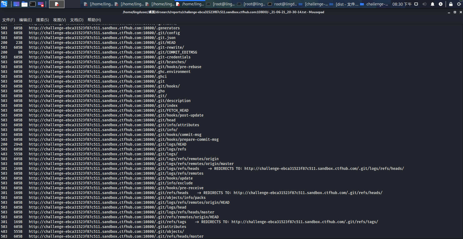Viewport: 463px width, 239px height.
Task: Open the screen recorder panel launcher
Action: tap(41, 4)
